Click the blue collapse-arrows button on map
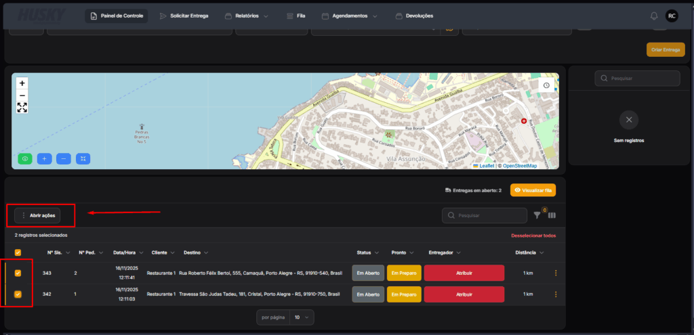The height and width of the screenshot is (335, 694). point(83,158)
